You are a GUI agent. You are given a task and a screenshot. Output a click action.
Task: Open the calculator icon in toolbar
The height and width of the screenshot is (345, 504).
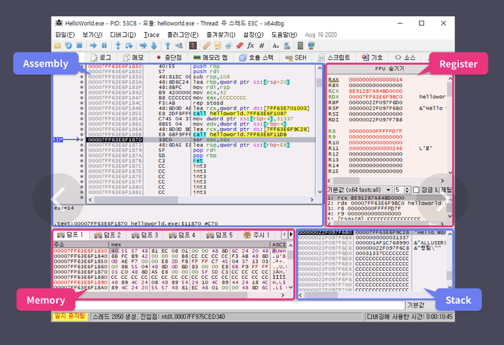[300, 46]
